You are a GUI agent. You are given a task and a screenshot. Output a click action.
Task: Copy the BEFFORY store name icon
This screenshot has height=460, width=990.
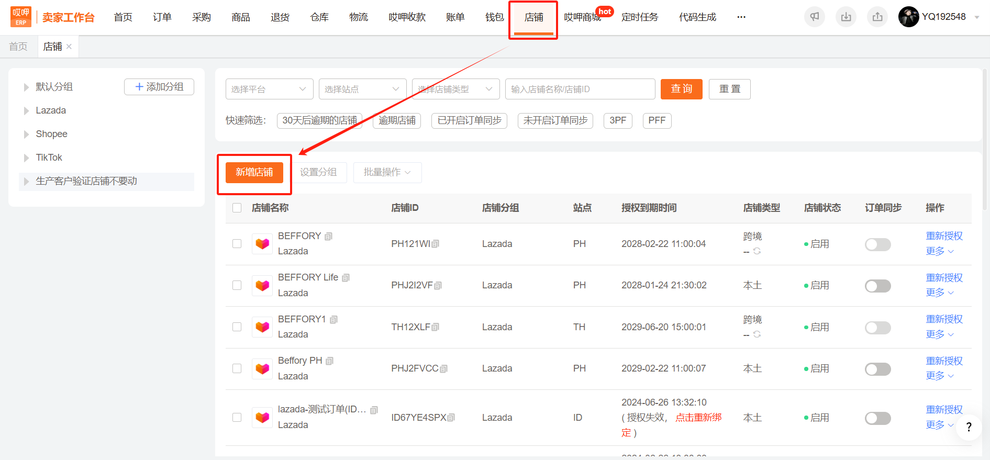tap(329, 237)
